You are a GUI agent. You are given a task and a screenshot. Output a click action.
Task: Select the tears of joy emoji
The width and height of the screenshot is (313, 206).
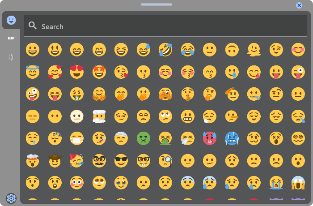[x=188, y=50]
